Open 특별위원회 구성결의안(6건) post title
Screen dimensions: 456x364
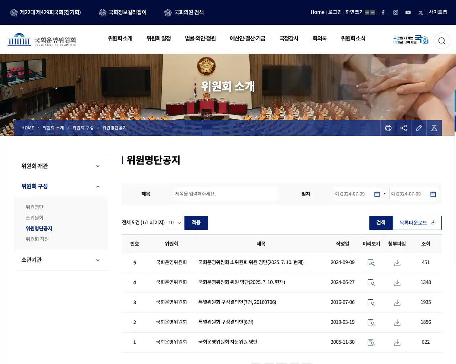coord(226,322)
